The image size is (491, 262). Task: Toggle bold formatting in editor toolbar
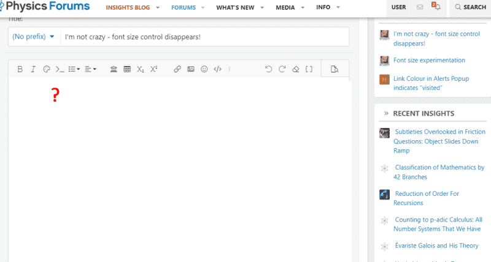pos(20,69)
